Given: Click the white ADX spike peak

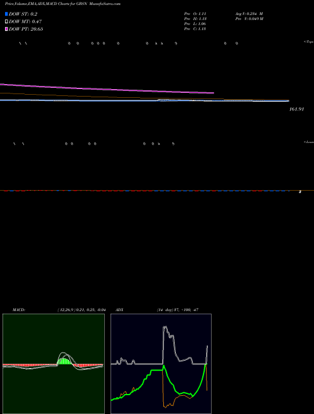Looking at the screenshot, I should (165, 328).
